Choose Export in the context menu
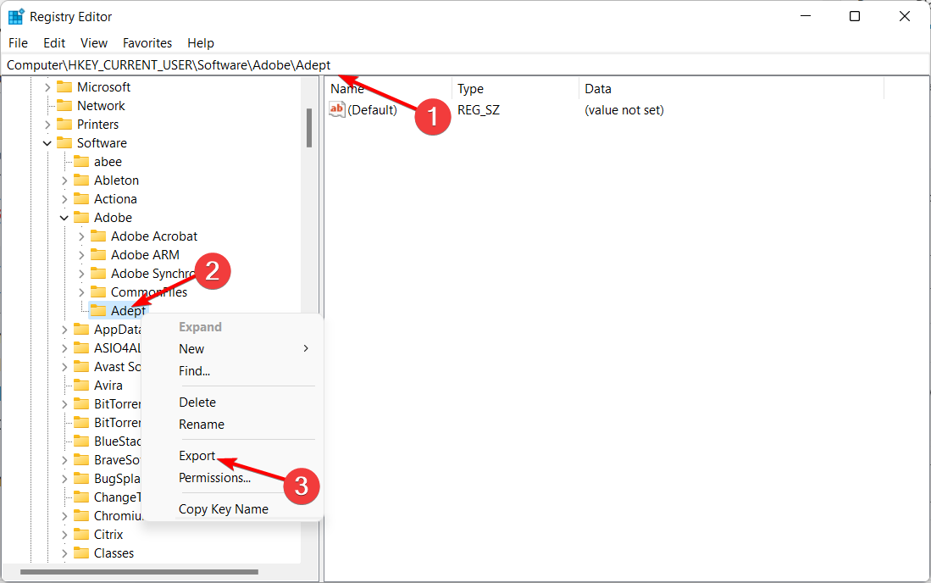Screen dimensions: 931x583 tap(232, 456)
